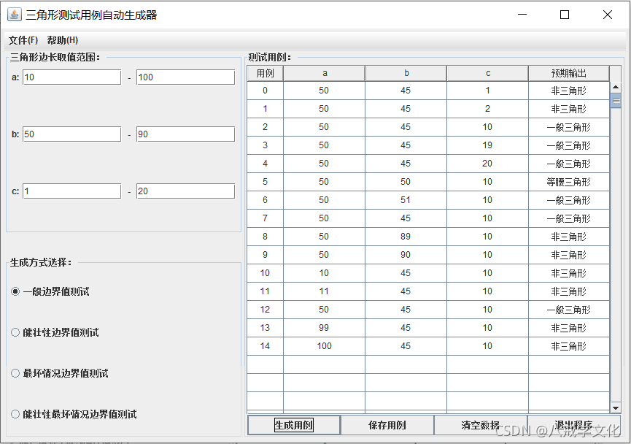Click the table scrollbar thumb
The height and width of the screenshot is (444, 631).
coord(616,101)
